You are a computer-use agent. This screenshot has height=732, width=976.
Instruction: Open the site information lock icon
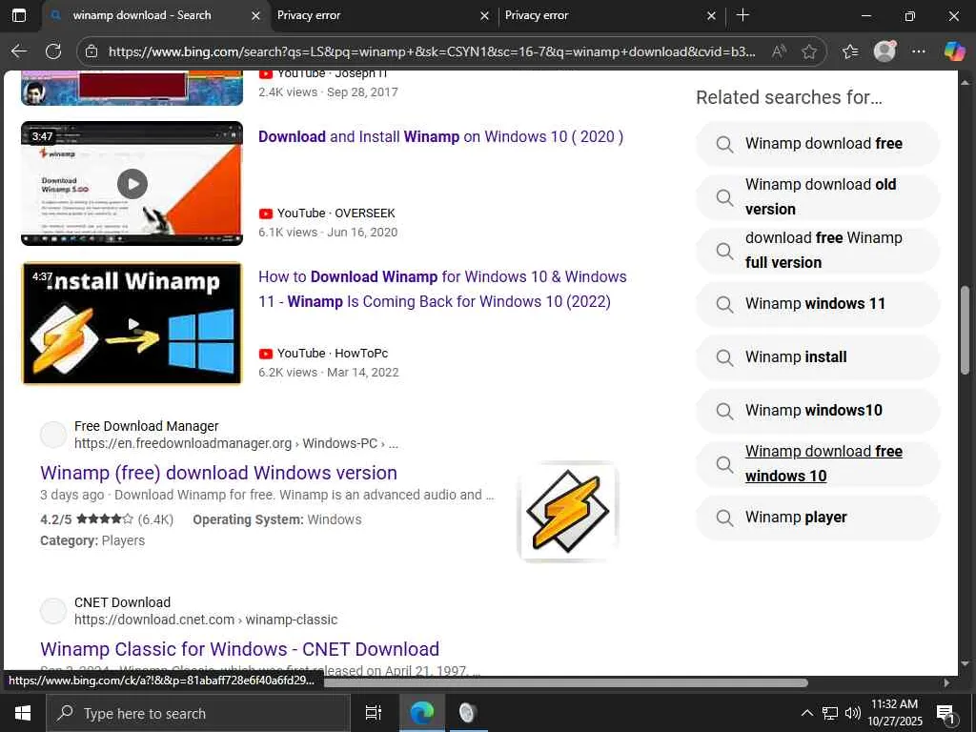pos(91,51)
